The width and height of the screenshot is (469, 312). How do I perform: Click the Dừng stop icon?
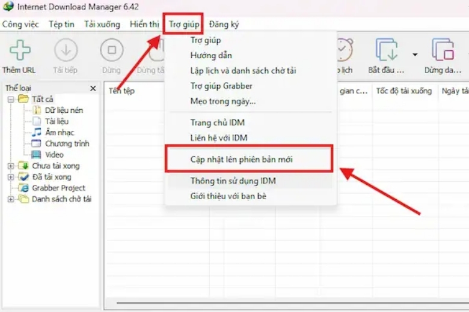tap(112, 50)
